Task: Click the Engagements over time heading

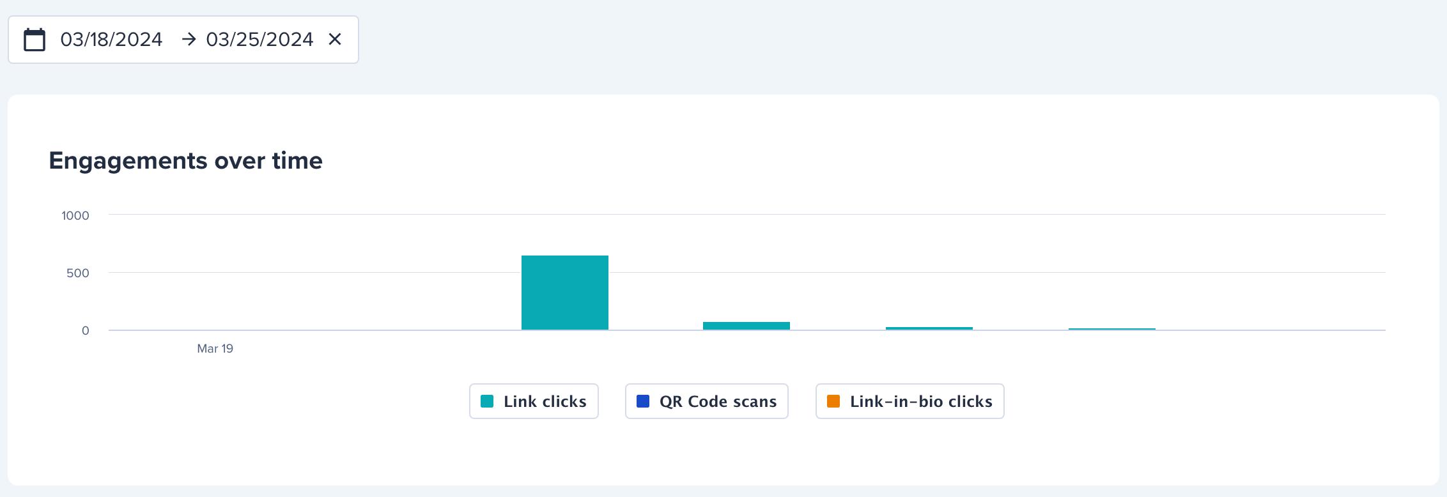Action: [x=185, y=160]
